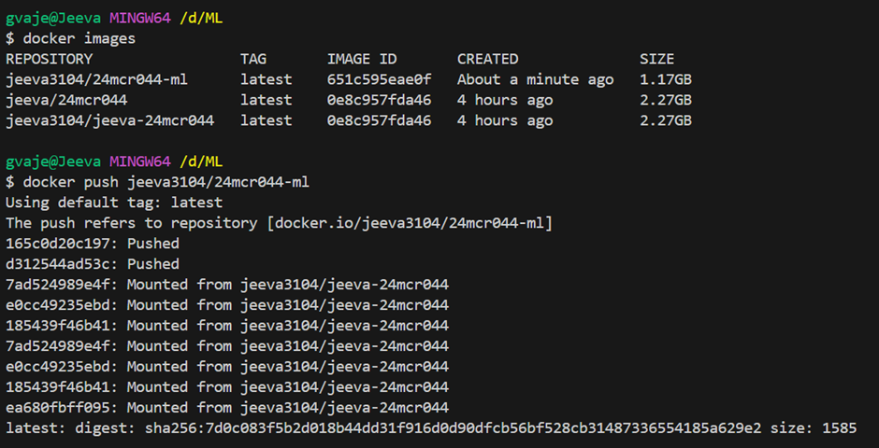The width and height of the screenshot is (879, 448).
Task: Select layer ID ea680fbff095
Action: pyautogui.click(x=58, y=407)
